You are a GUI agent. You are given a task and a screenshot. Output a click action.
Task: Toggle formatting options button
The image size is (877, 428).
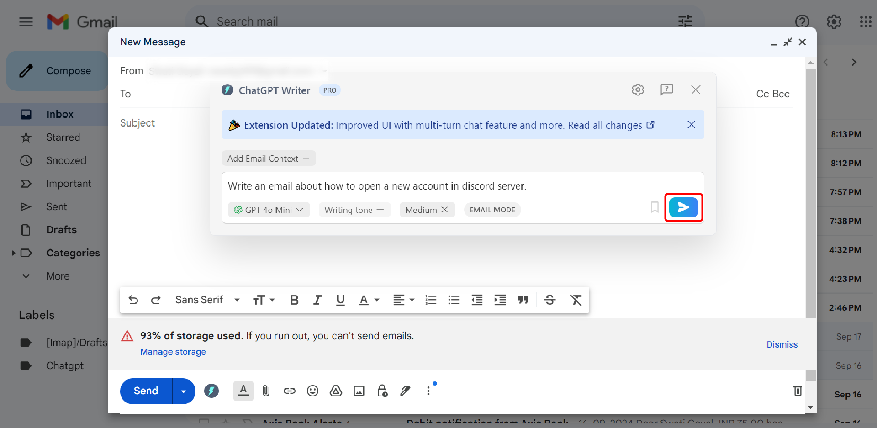[x=243, y=391]
